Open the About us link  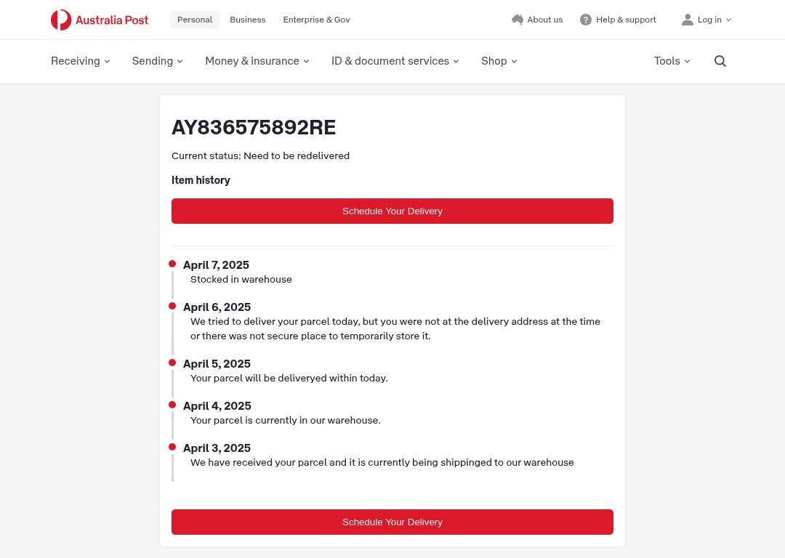point(544,20)
